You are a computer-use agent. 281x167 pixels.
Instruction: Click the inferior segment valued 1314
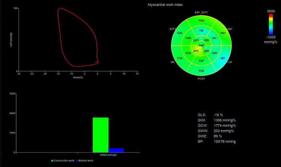click(x=179, y=58)
